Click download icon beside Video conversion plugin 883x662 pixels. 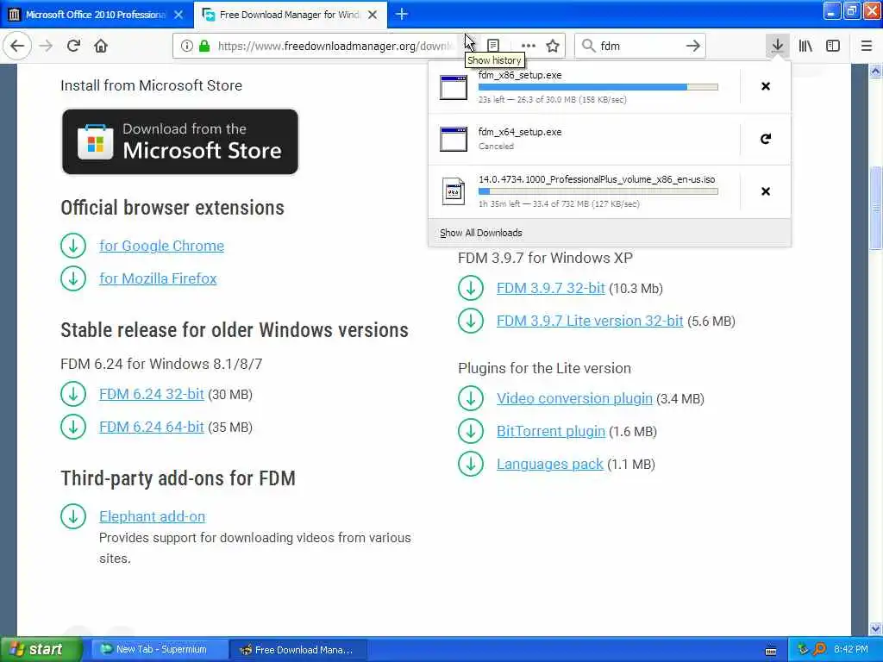click(x=471, y=398)
